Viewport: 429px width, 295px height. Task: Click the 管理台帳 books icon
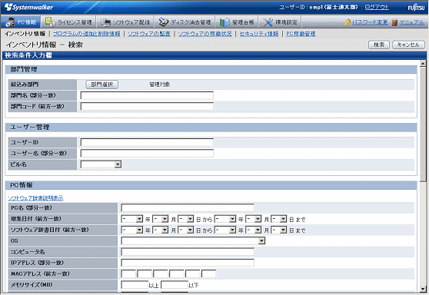tap(224, 22)
